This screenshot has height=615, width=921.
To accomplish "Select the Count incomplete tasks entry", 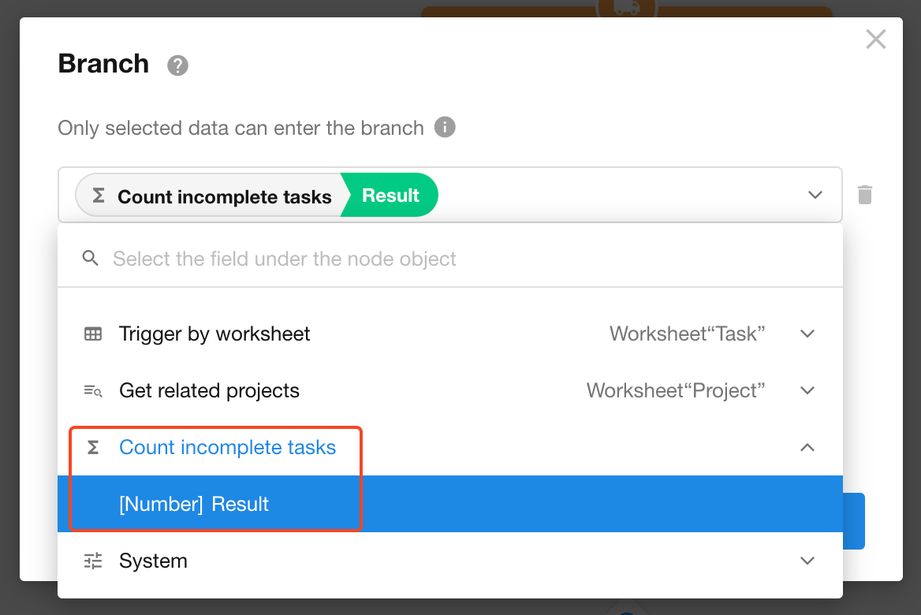I will click(x=227, y=448).
